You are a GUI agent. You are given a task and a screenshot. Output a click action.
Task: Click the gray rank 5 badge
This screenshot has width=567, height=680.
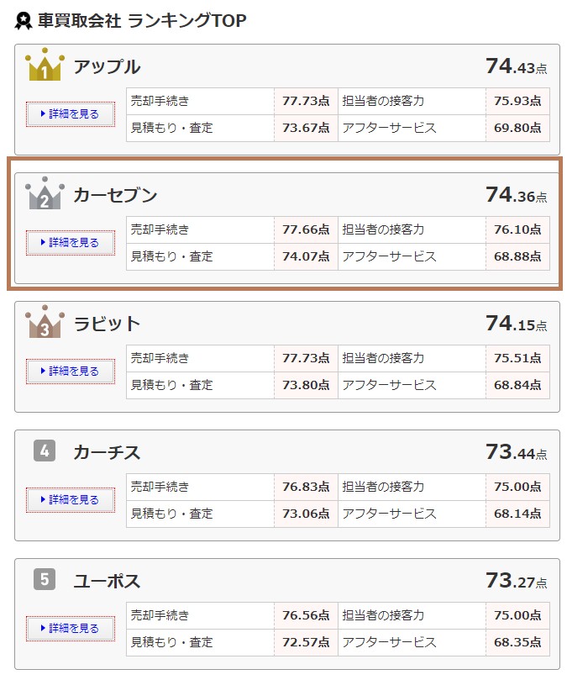(x=45, y=580)
